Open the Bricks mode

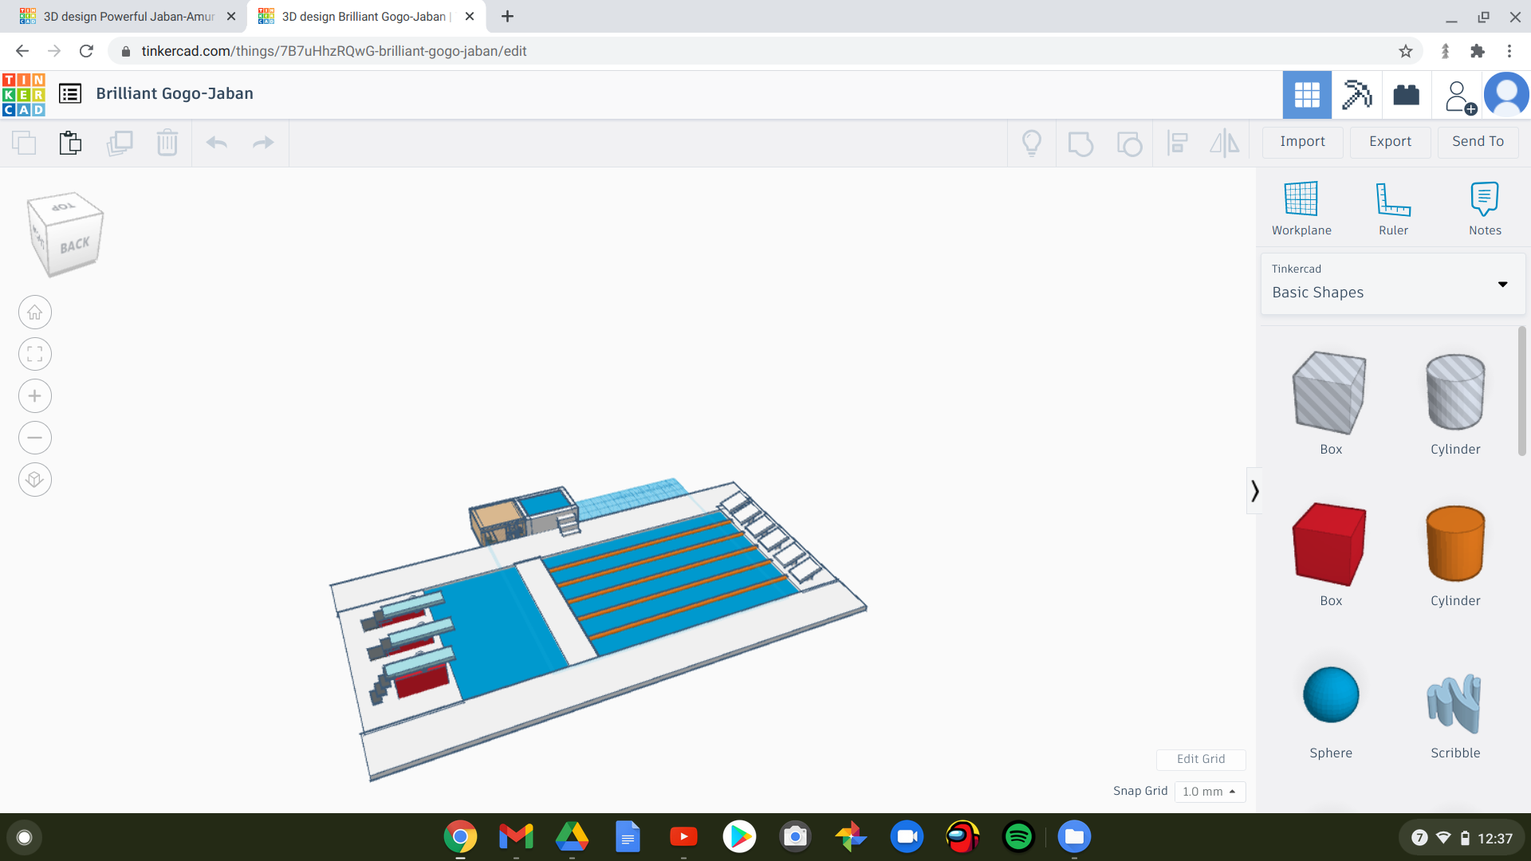click(x=1406, y=95)
